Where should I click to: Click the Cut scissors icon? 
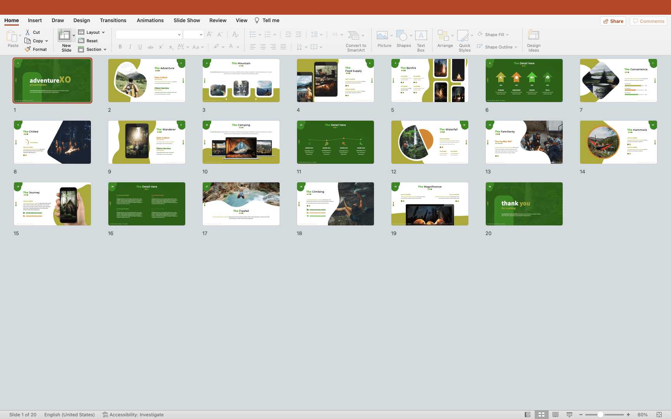pyautogui.click(x=28, y=32)
